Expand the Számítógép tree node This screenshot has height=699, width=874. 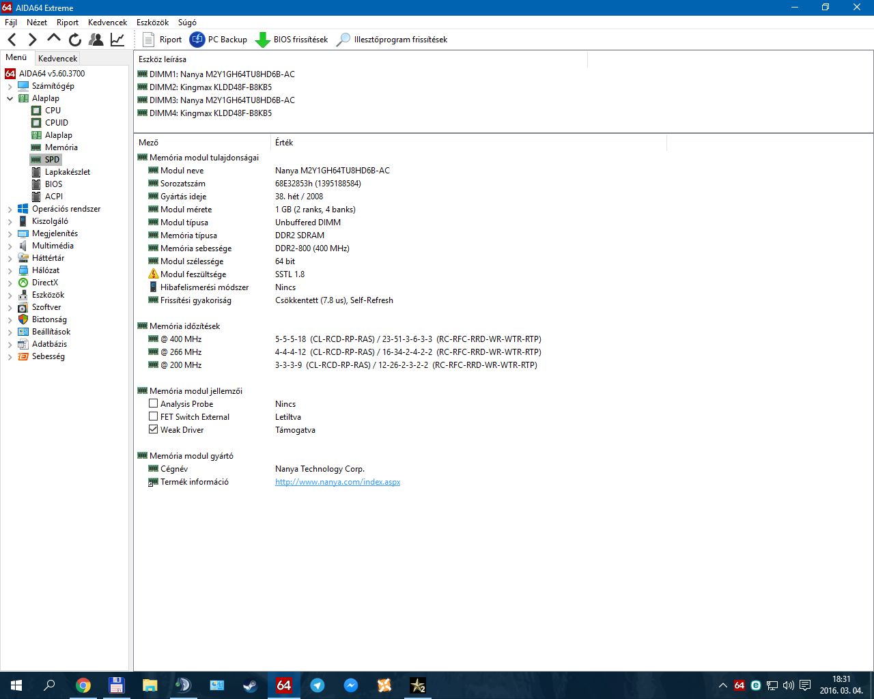pos(10,86)
